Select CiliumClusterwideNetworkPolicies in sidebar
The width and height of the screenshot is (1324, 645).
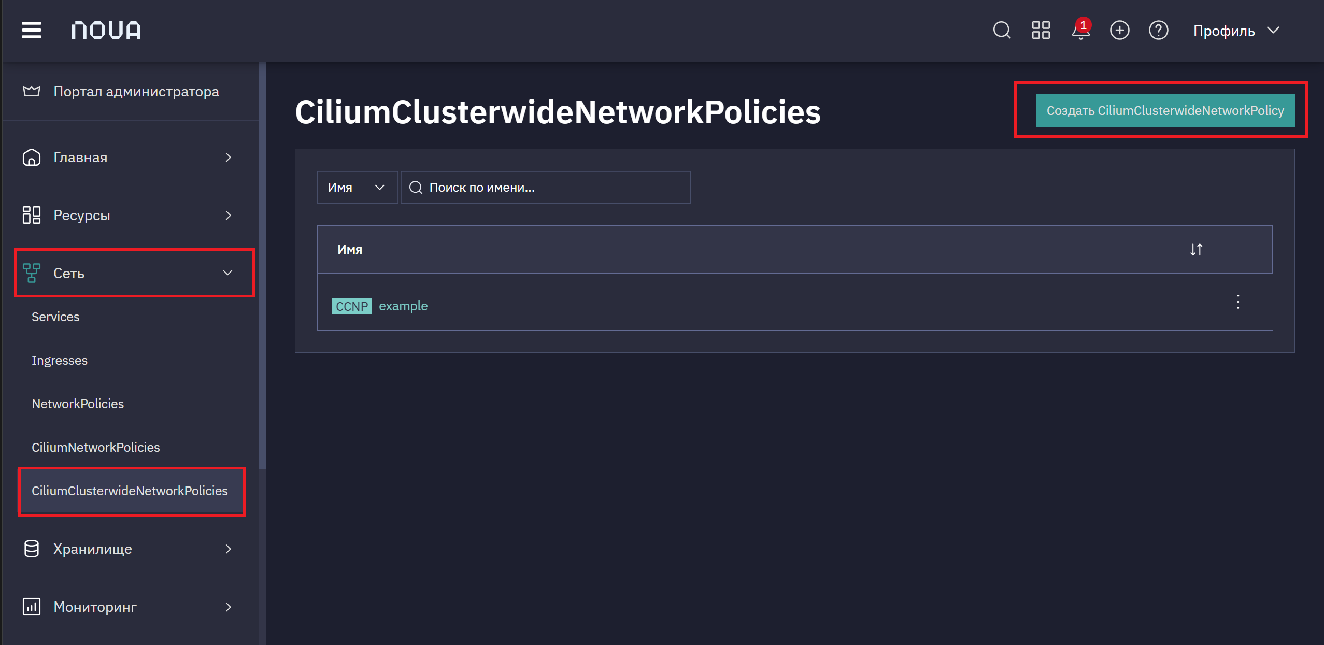(132, 491)
